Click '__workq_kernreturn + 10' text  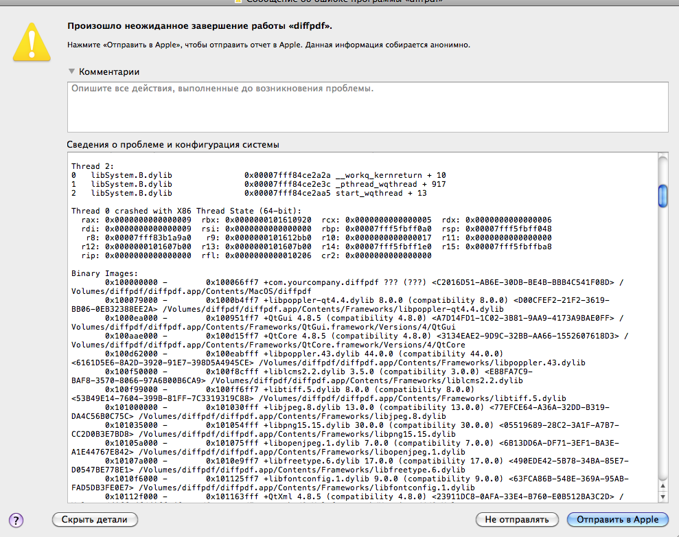(x=391, y=175)
